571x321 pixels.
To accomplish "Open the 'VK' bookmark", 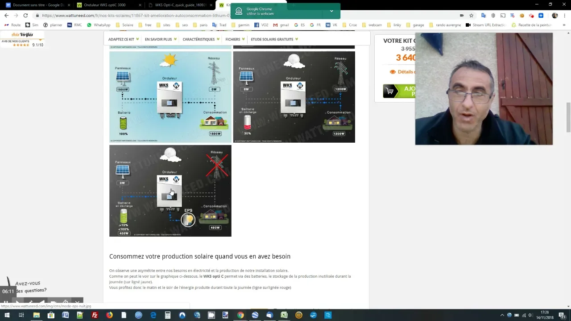I will [331, 25].
